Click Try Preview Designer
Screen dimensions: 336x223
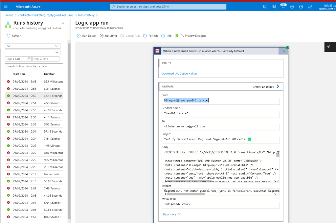tap(191, 36)
